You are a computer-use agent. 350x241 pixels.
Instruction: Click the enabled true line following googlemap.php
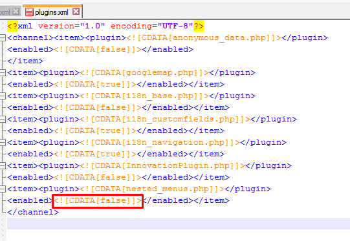(x=116, y=84)
